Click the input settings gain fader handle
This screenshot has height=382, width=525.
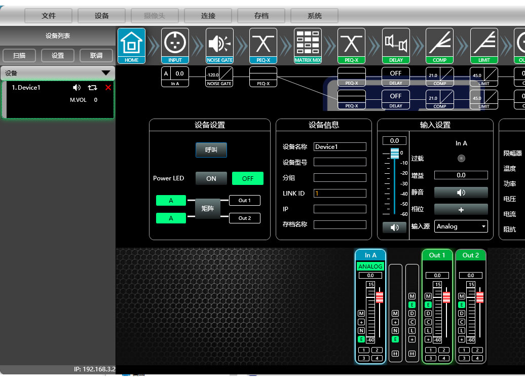pos(395,154)
